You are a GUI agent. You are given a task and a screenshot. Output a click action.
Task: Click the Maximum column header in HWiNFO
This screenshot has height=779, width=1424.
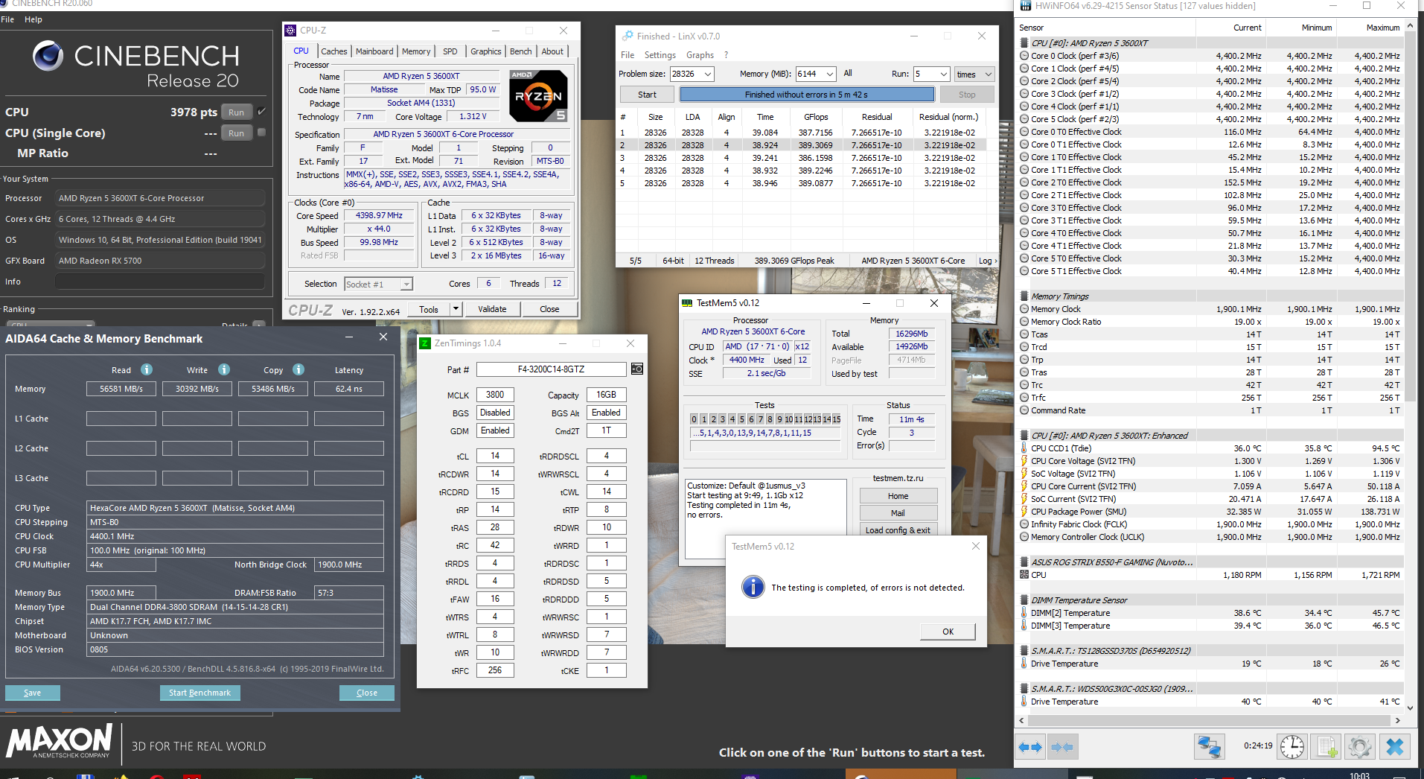[1373, 28]
